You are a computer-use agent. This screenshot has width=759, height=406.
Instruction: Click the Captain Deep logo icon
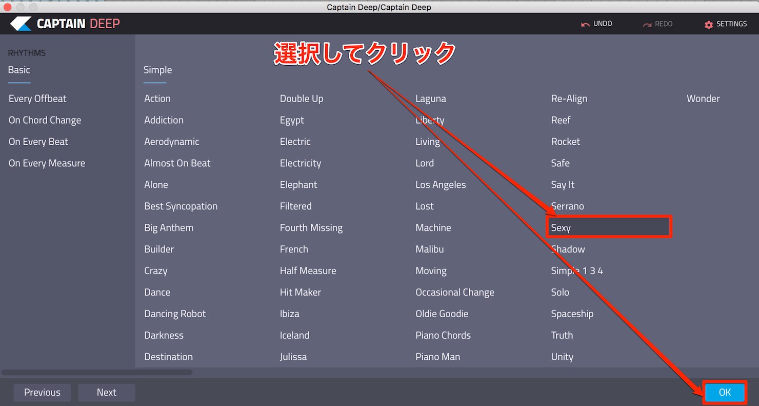pos(21,24)
